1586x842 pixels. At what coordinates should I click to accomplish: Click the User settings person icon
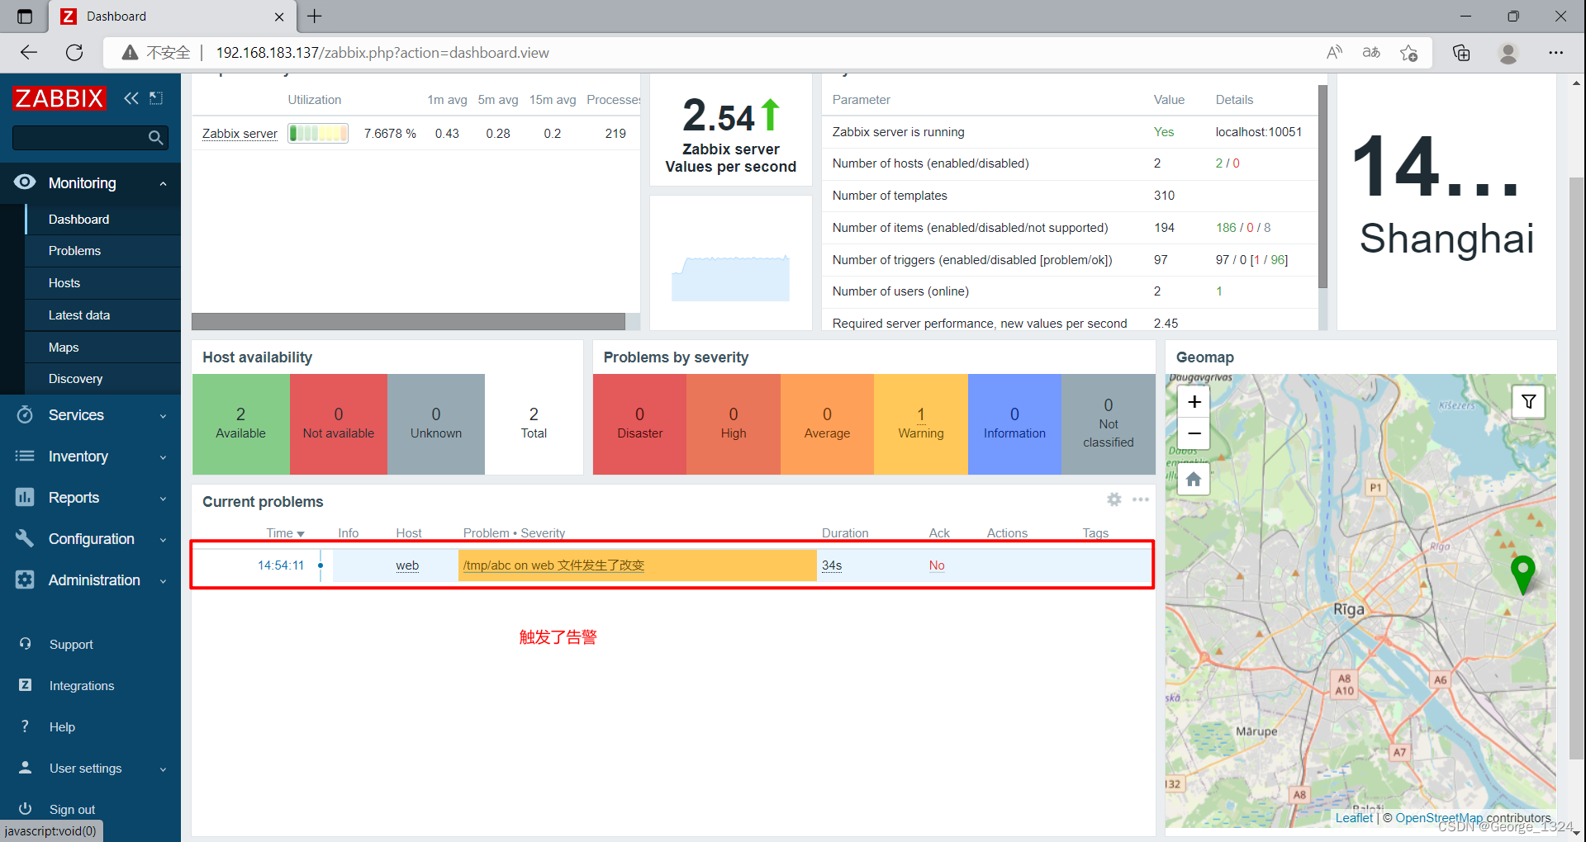26,768
